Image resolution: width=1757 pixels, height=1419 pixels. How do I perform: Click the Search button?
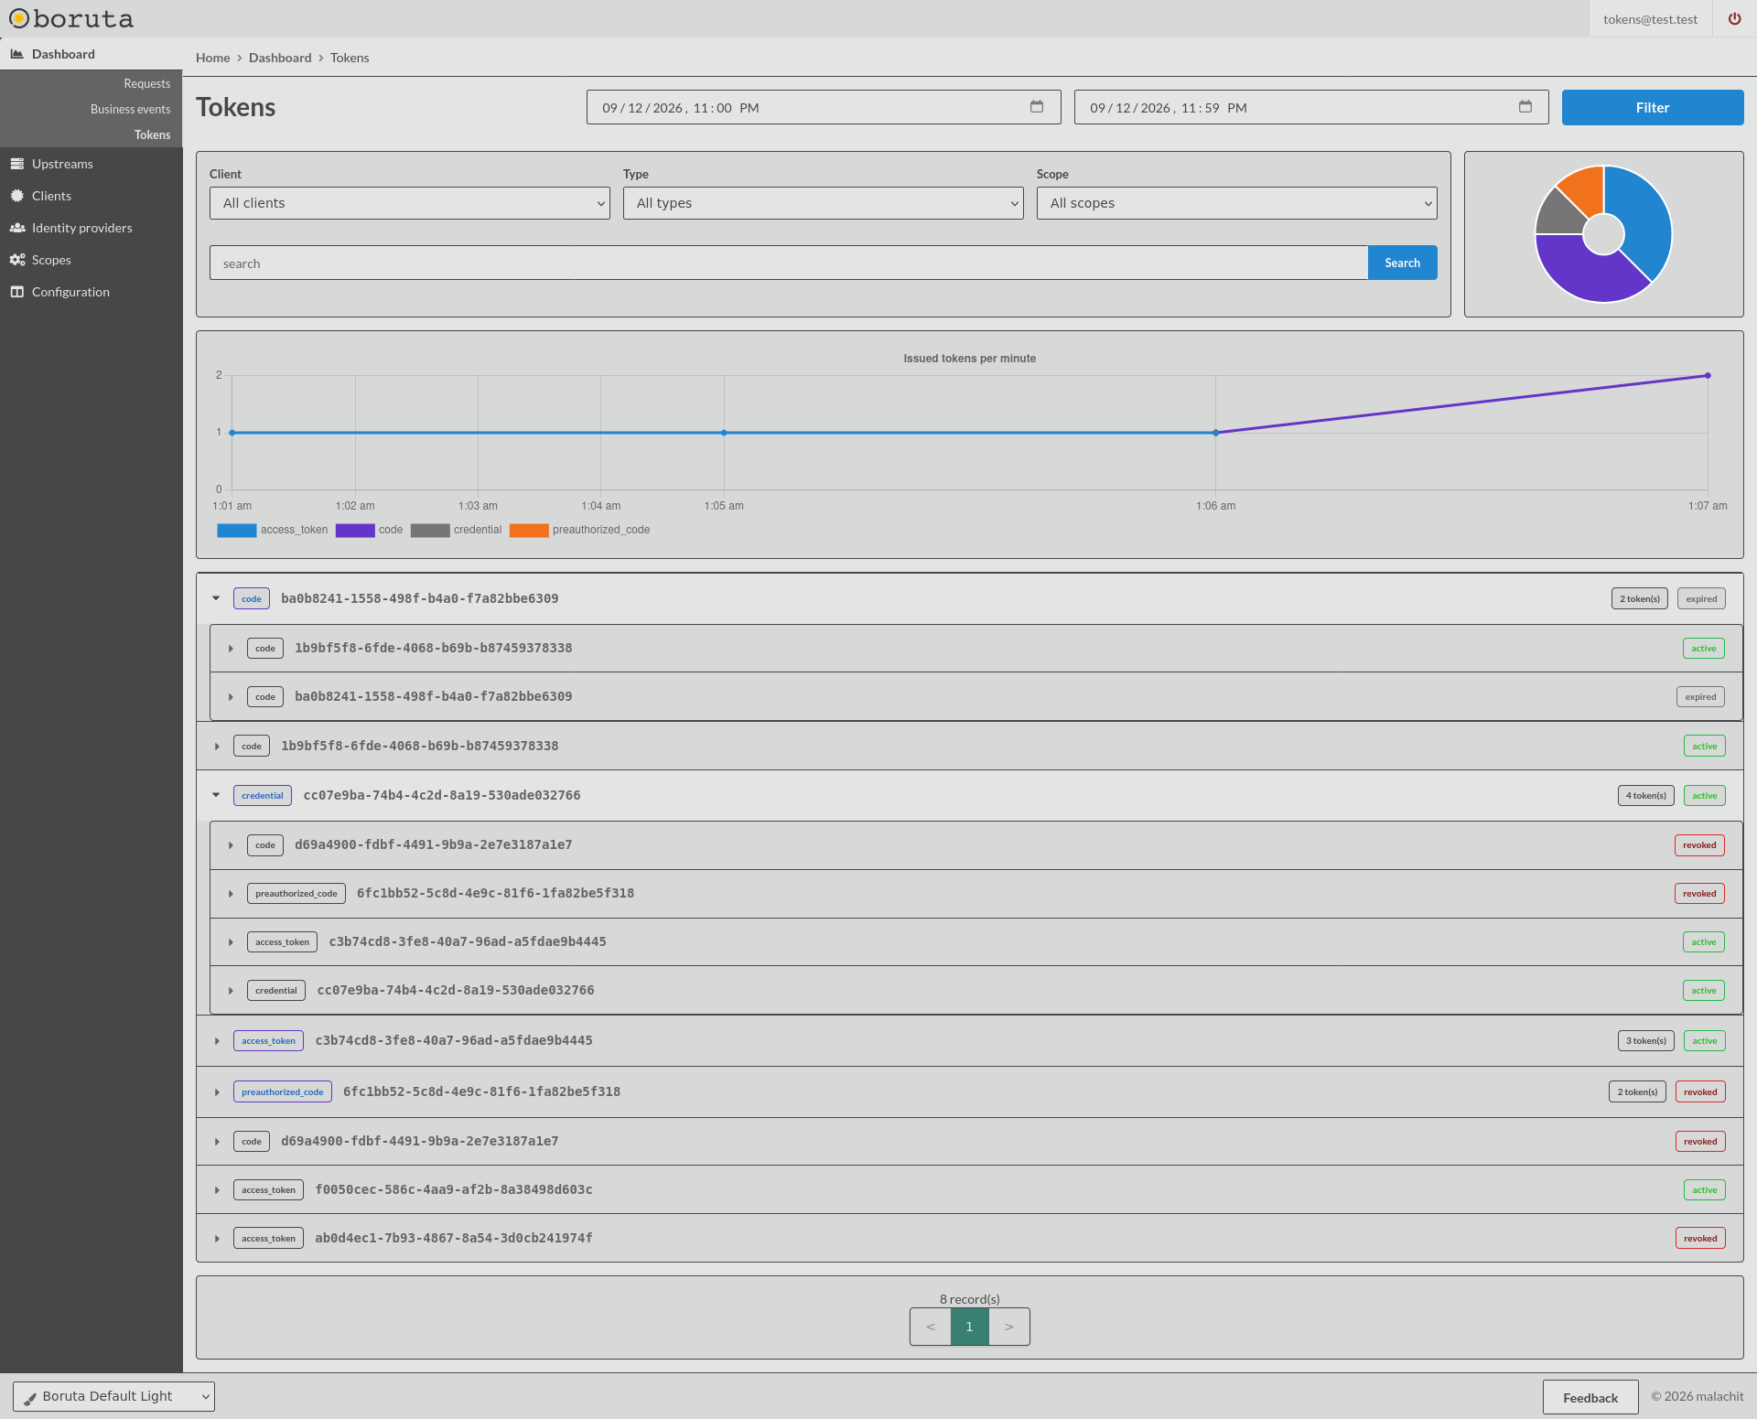point(1402,263)
